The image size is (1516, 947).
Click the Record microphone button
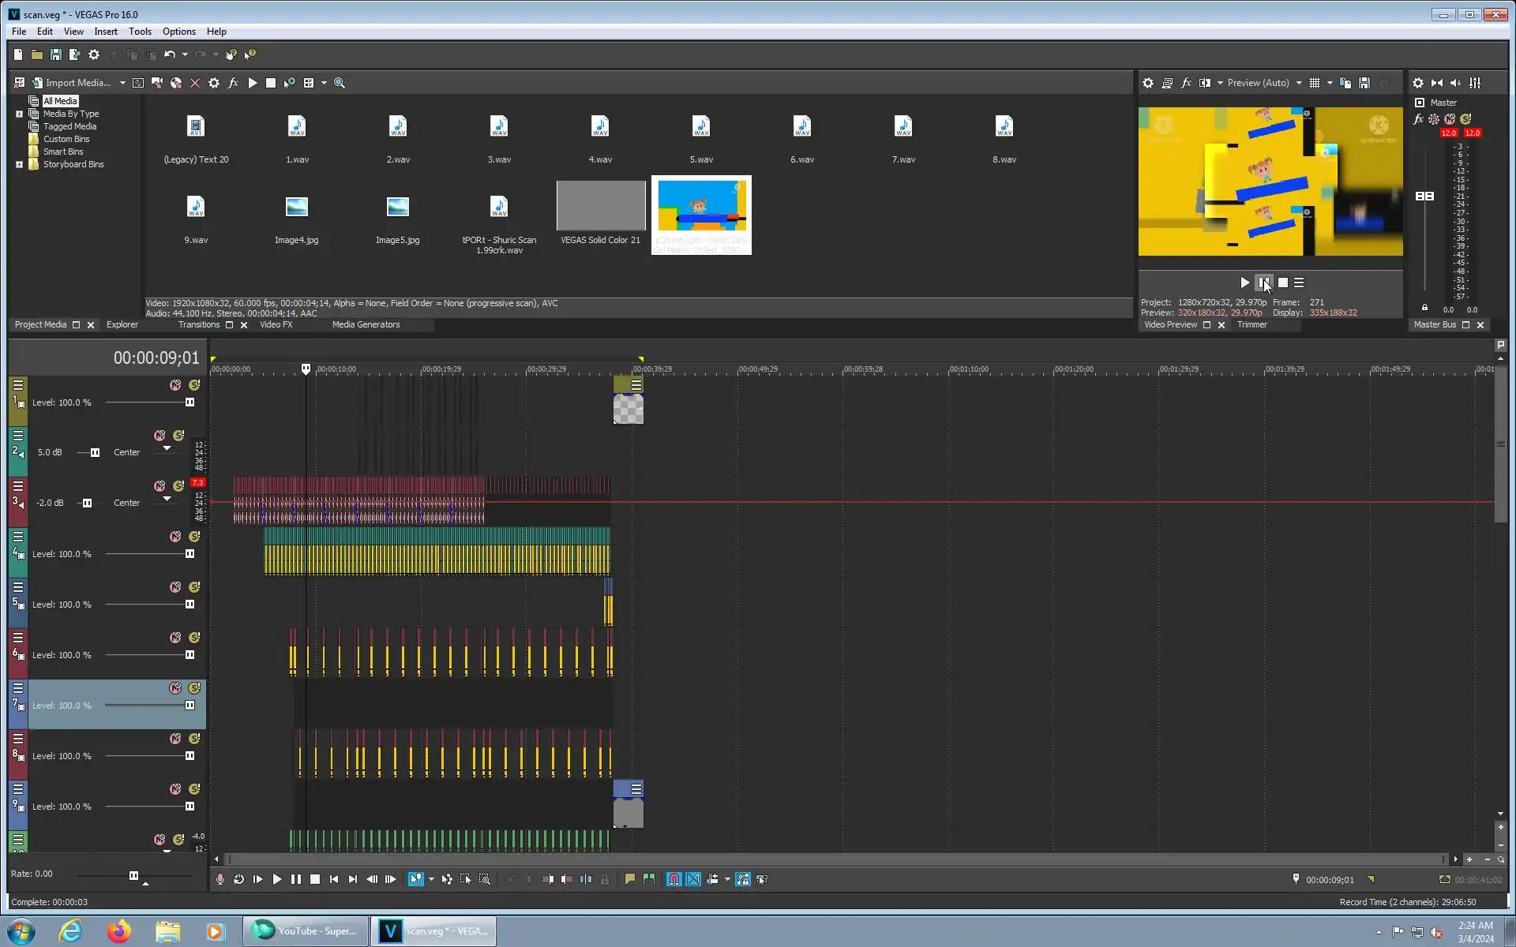(x=220, y=879)
